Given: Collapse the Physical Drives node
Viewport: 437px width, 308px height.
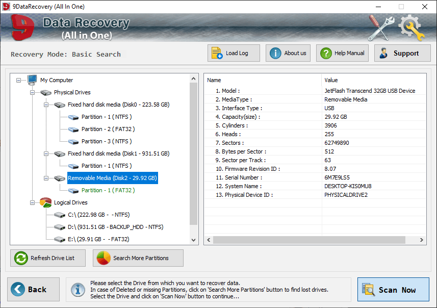Looking at the screenshot, I should coord(32,92).
